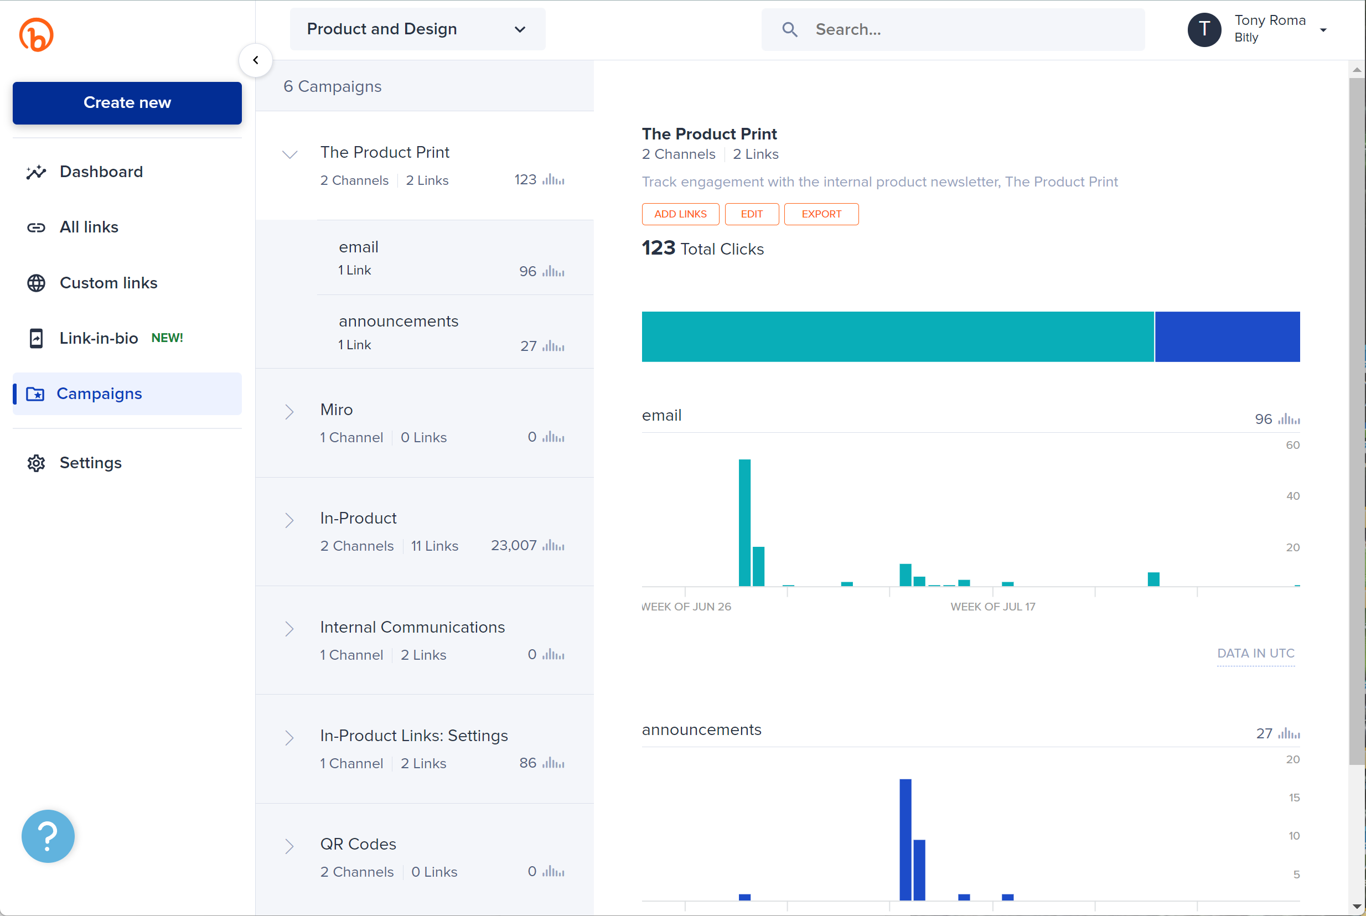This screenshot has width=1366, height=916.
Task: Click ADD LINKS button for The Product Print
Action: (x=680, y=214)
